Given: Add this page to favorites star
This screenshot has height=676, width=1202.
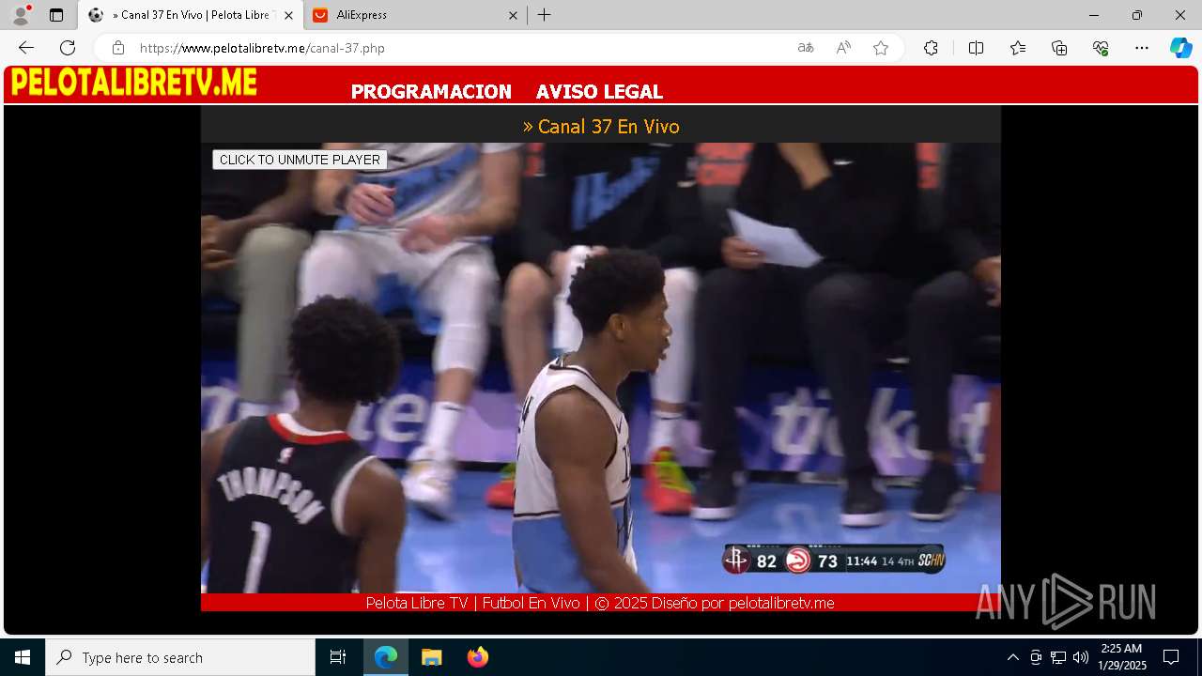Looking at the screenshot, I should (881, 48).
